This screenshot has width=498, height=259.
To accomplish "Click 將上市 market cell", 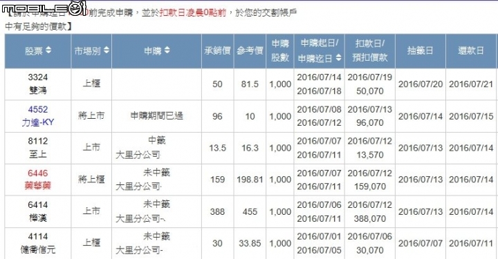I will (91, 116).
